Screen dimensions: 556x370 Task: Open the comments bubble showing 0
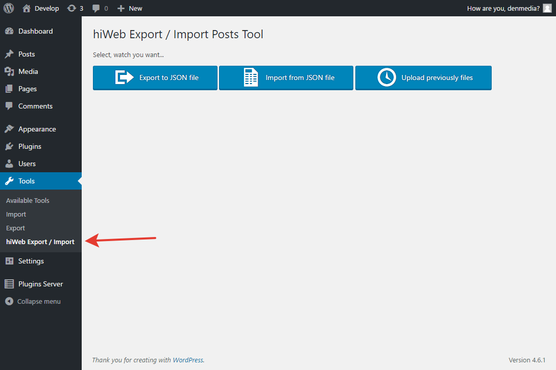[100, 8]
